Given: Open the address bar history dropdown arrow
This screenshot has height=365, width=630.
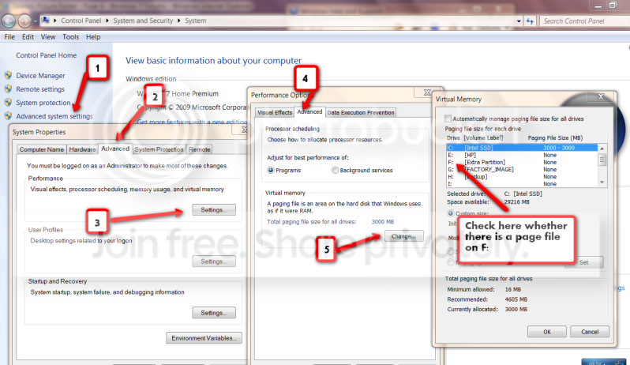Looking at the screenshot, I should [x=519, y=21].
